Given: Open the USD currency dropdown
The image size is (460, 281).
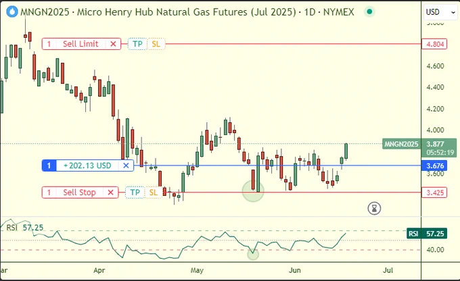Looking at the screenshot, I should coord(440,12).
